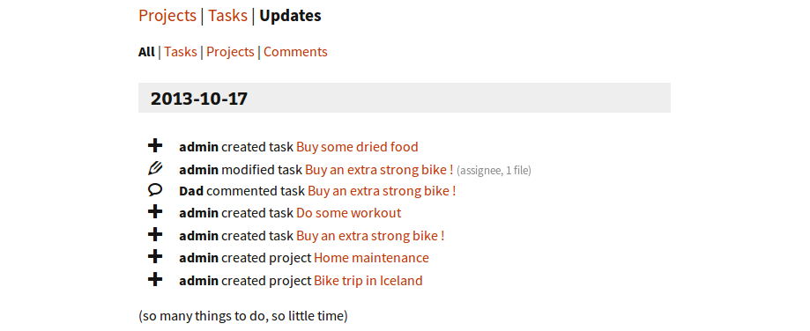
Task: Open the Home maintenance project
Action: (371, 258)
